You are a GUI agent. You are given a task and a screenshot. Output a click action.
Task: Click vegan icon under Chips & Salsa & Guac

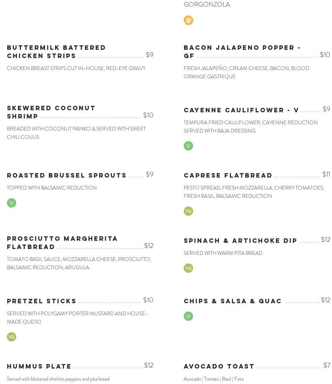[x=188, y=316]
